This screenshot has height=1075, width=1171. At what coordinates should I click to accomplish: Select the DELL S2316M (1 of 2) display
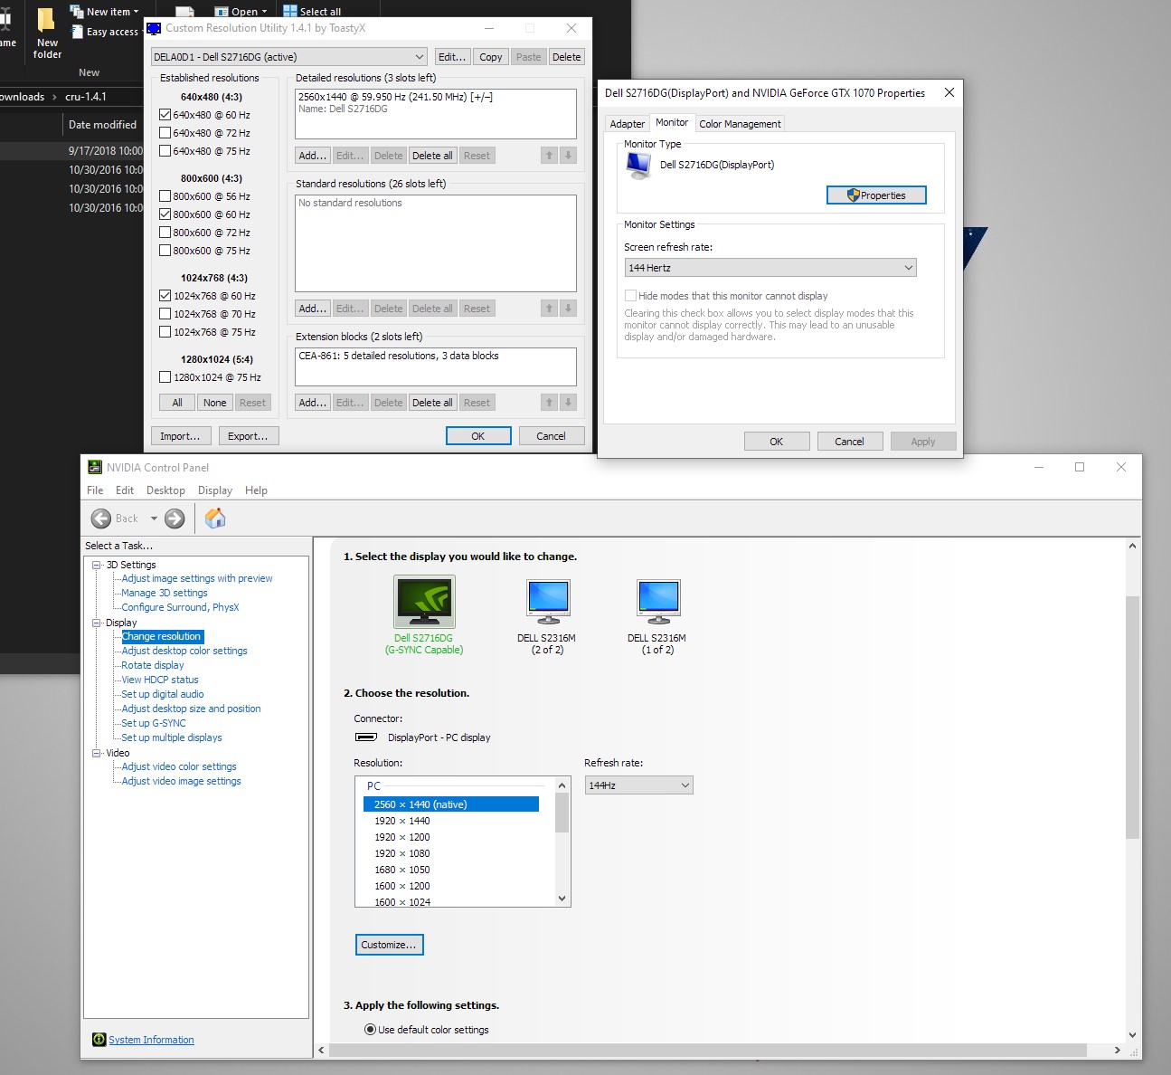pos(657,603)
